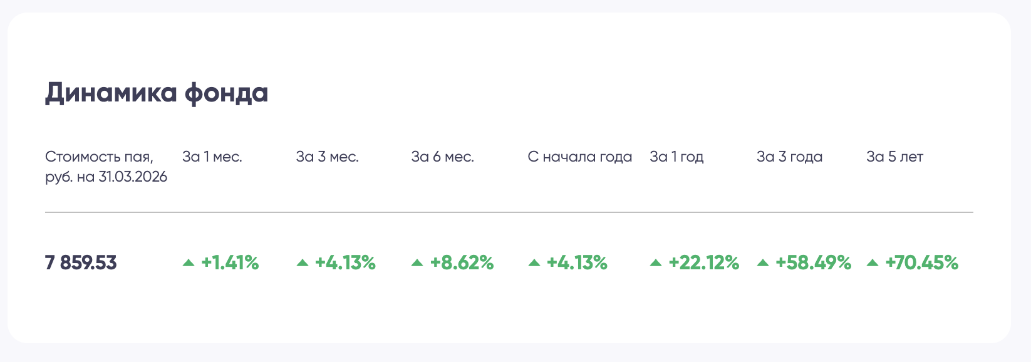Select the "За 1 год" column header

pyautogui.click(x=676, y=157)
